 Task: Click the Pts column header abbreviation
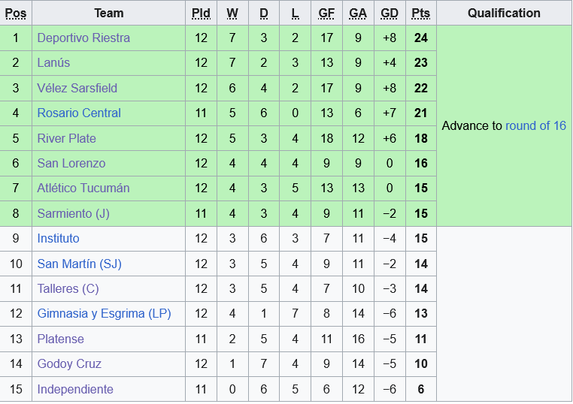click(x=420, y=13)
